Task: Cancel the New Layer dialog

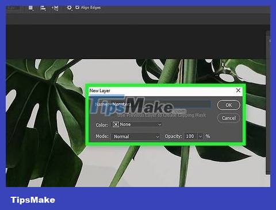Action: click(229, 118)
